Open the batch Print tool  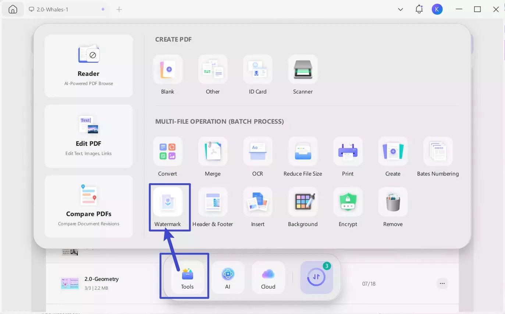(348, 151)
